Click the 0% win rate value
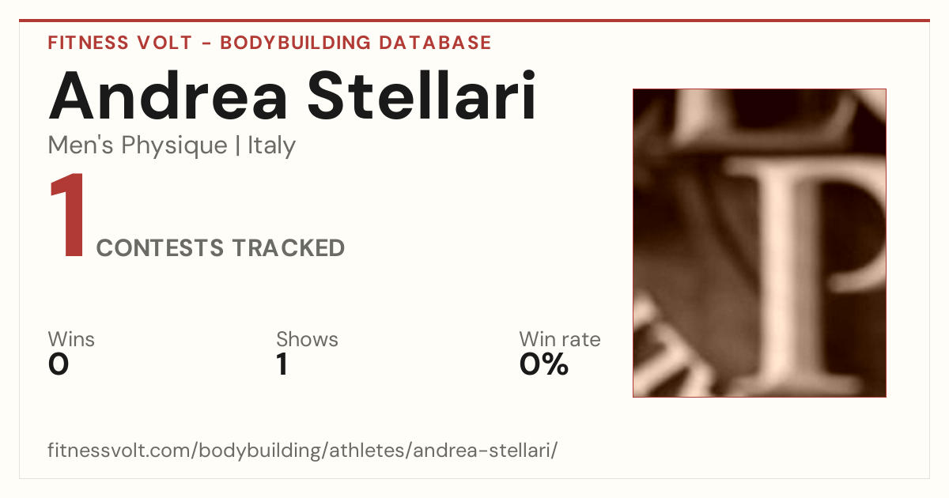Screen dimensions: 949x498 pos(544,365)
